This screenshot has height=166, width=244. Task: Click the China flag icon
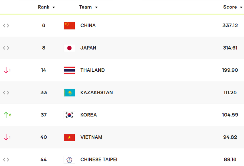(x=69, y=25)
